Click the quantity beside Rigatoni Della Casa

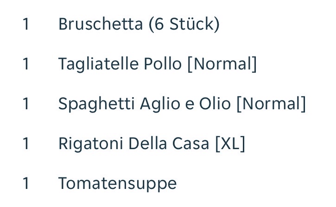tap(25, 144)
